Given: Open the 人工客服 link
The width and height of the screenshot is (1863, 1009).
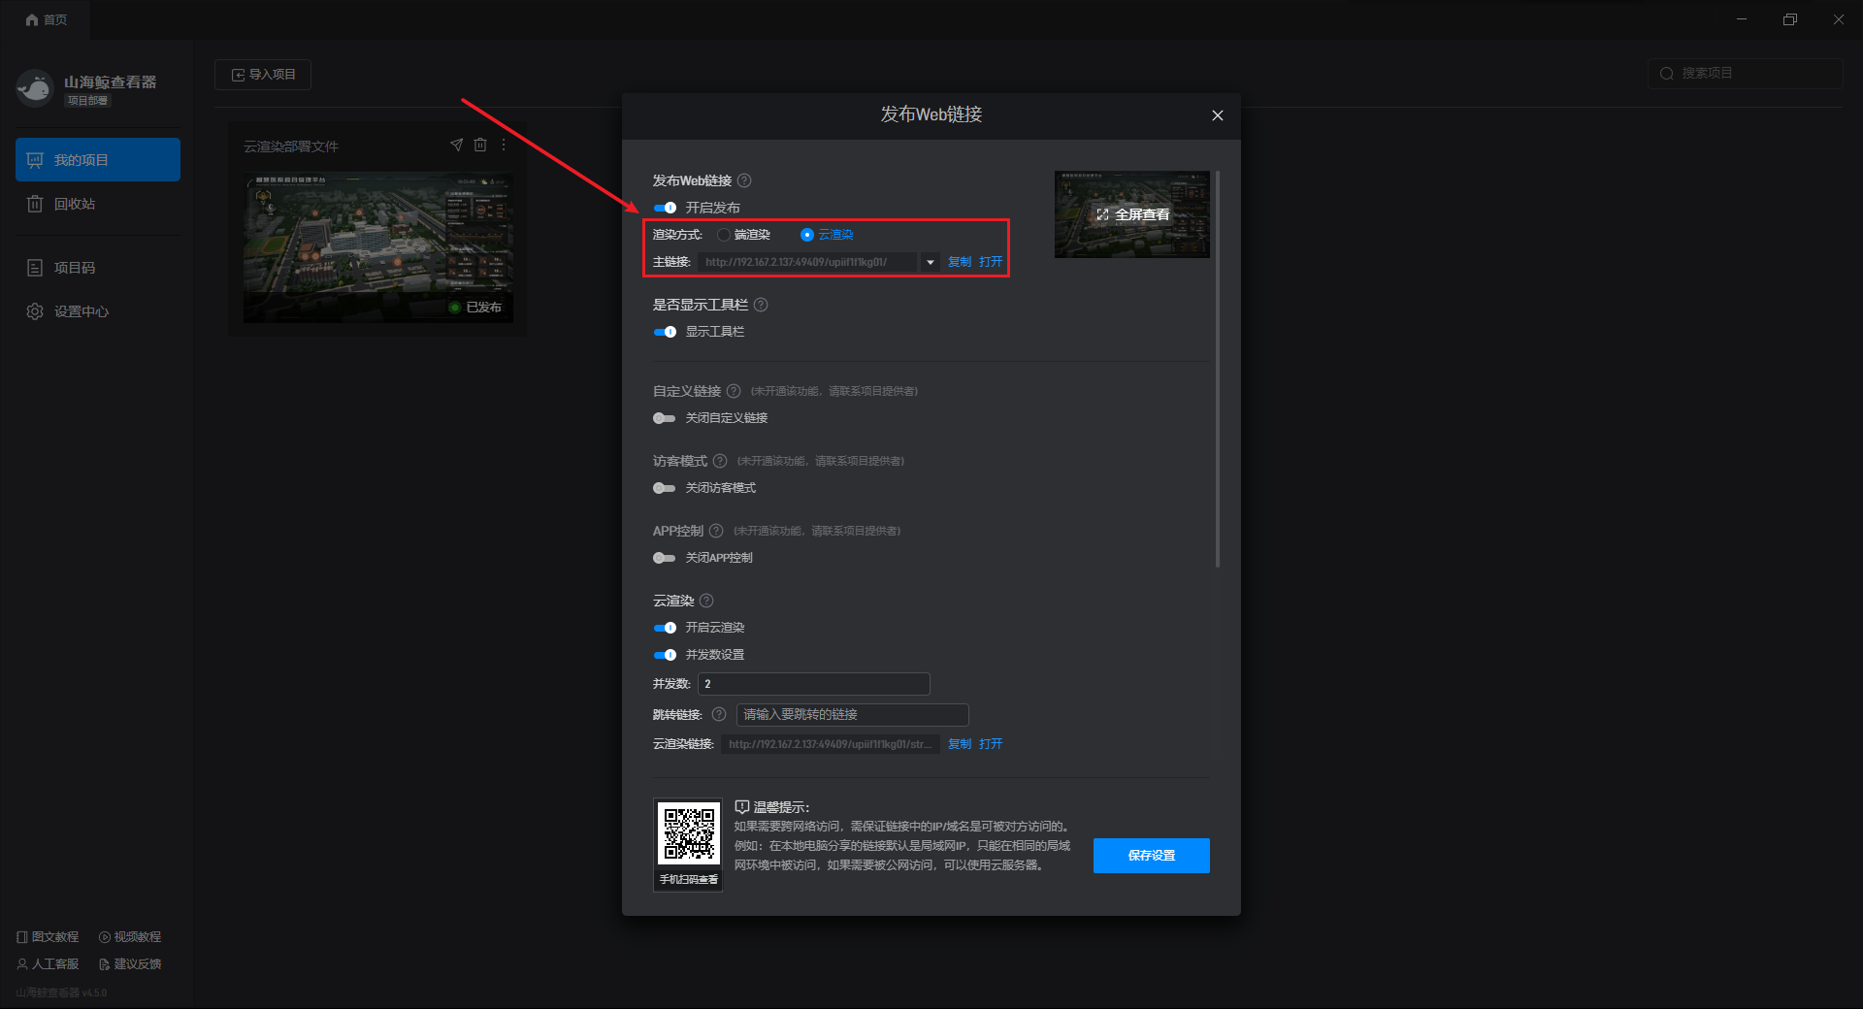Looking at the screenshot, I should point(48,964).
